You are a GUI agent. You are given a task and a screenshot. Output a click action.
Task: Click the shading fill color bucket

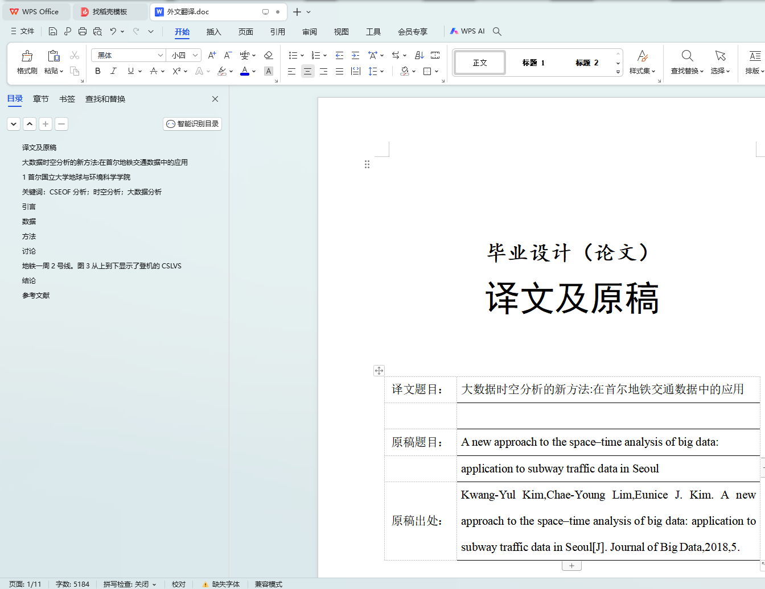click(x=405, y=71)
